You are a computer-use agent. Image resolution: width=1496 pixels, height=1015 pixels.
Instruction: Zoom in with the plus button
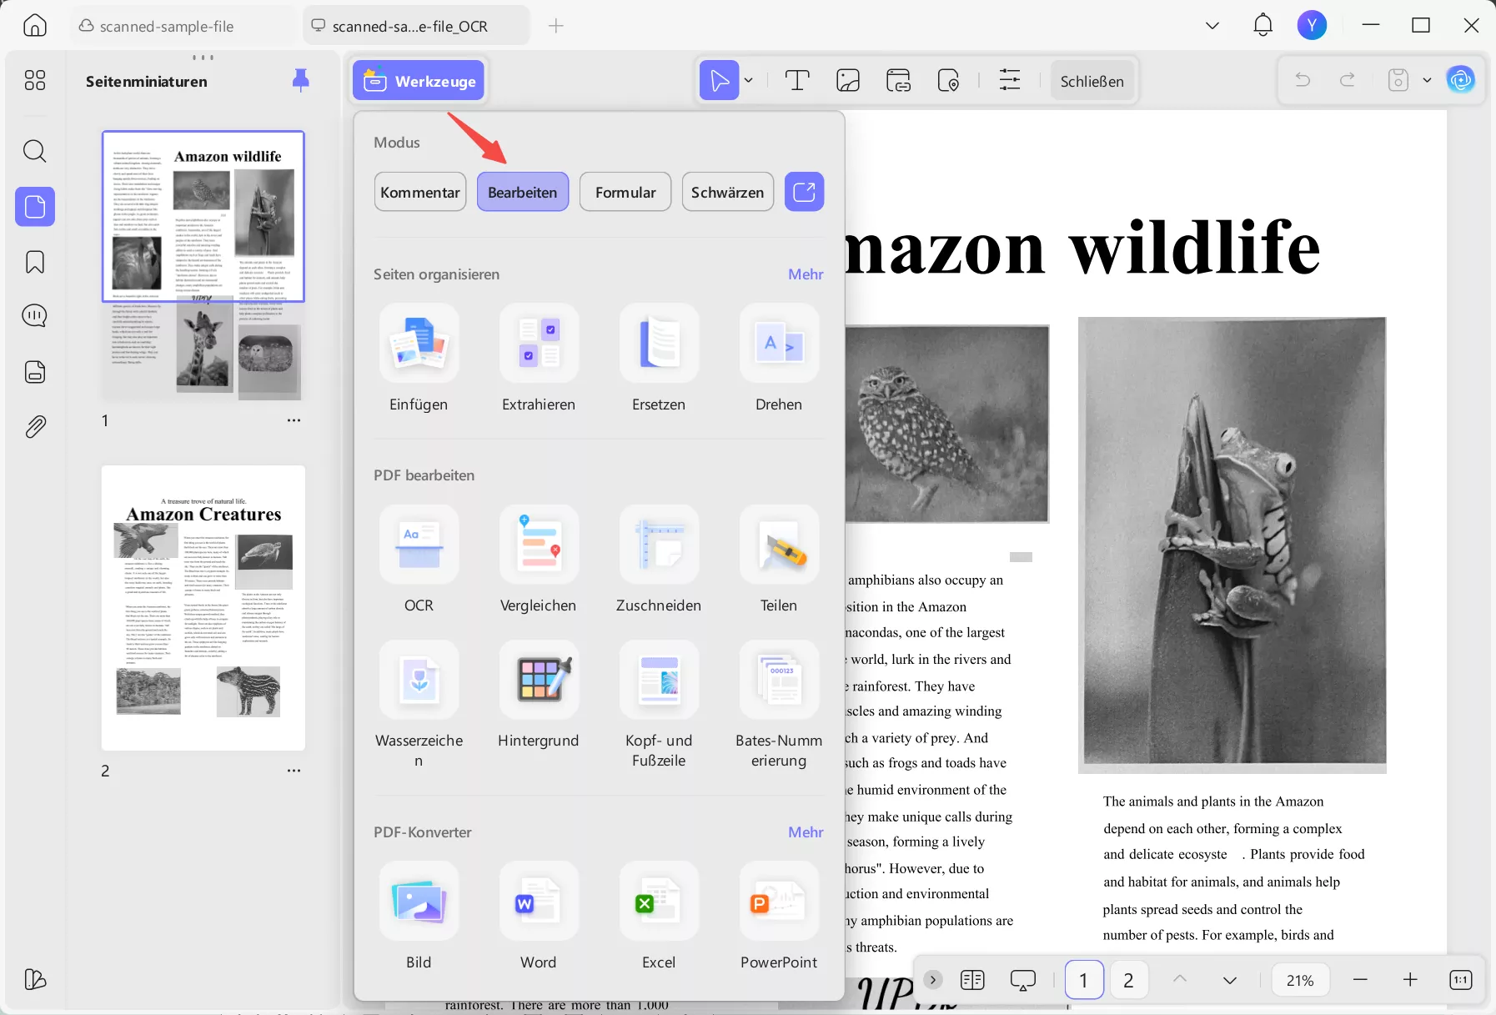(x=1410, y=980)
